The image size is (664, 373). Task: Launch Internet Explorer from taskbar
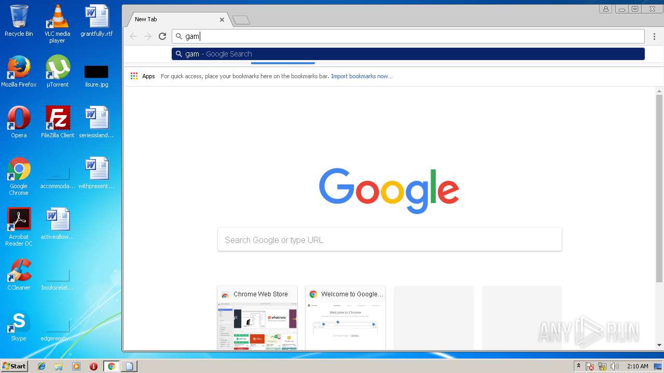click(x=41, y=366)
